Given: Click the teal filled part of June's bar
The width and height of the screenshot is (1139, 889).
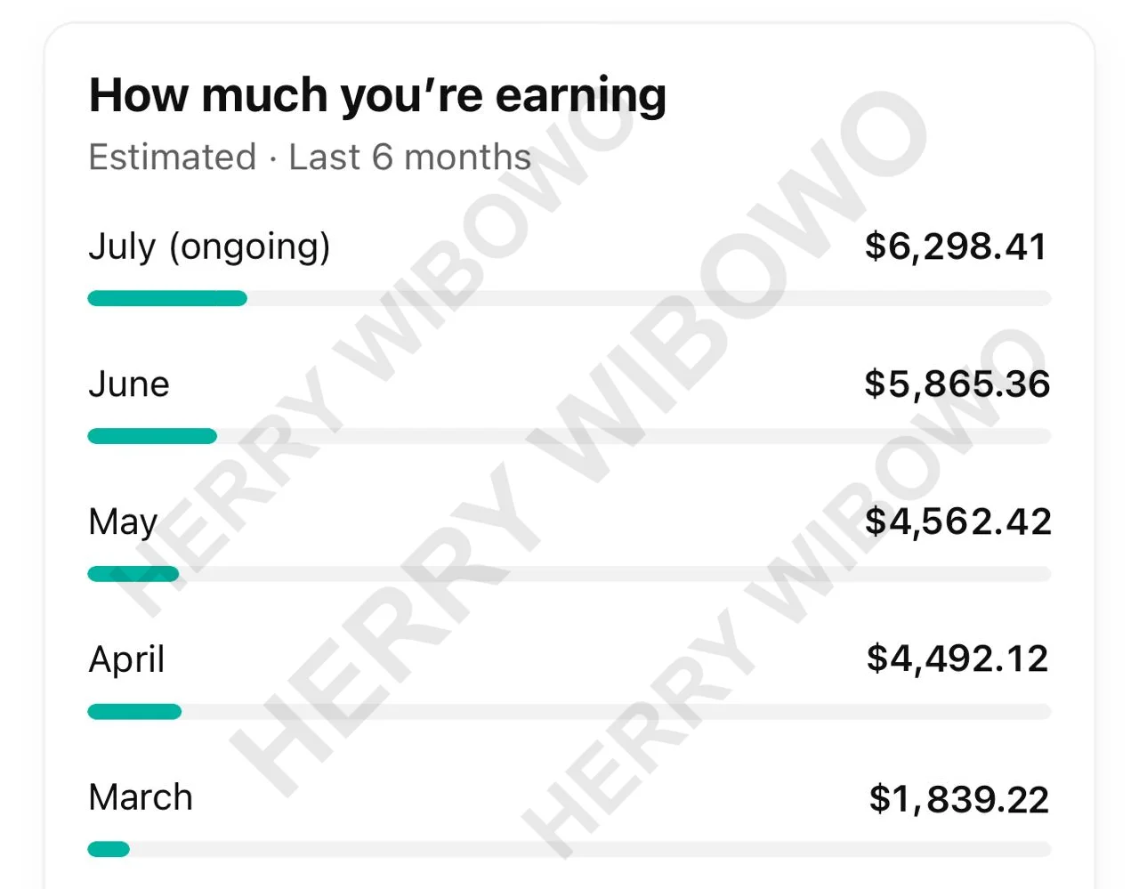Looking at the screenshot, I should tap(152, 436).
